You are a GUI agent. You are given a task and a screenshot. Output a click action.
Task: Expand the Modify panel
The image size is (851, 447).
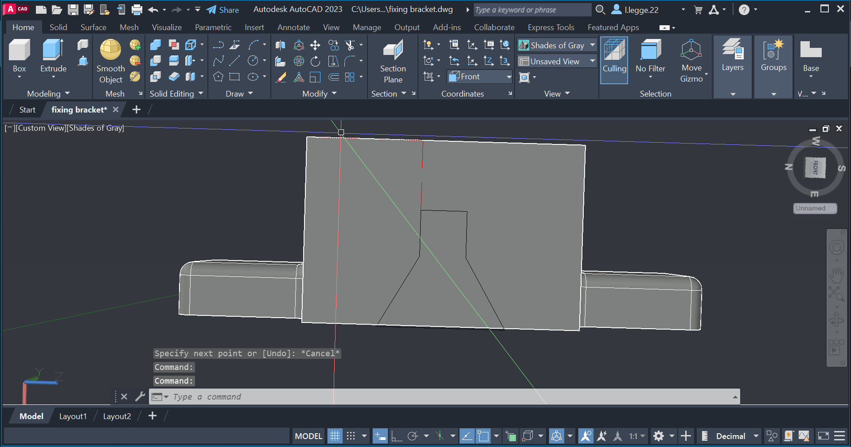(x=320, y=93)
